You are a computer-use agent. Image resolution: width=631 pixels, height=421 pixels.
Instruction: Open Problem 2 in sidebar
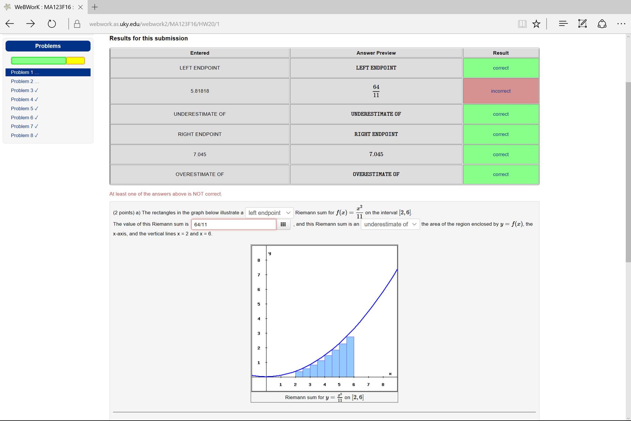[x=25, y=81]
